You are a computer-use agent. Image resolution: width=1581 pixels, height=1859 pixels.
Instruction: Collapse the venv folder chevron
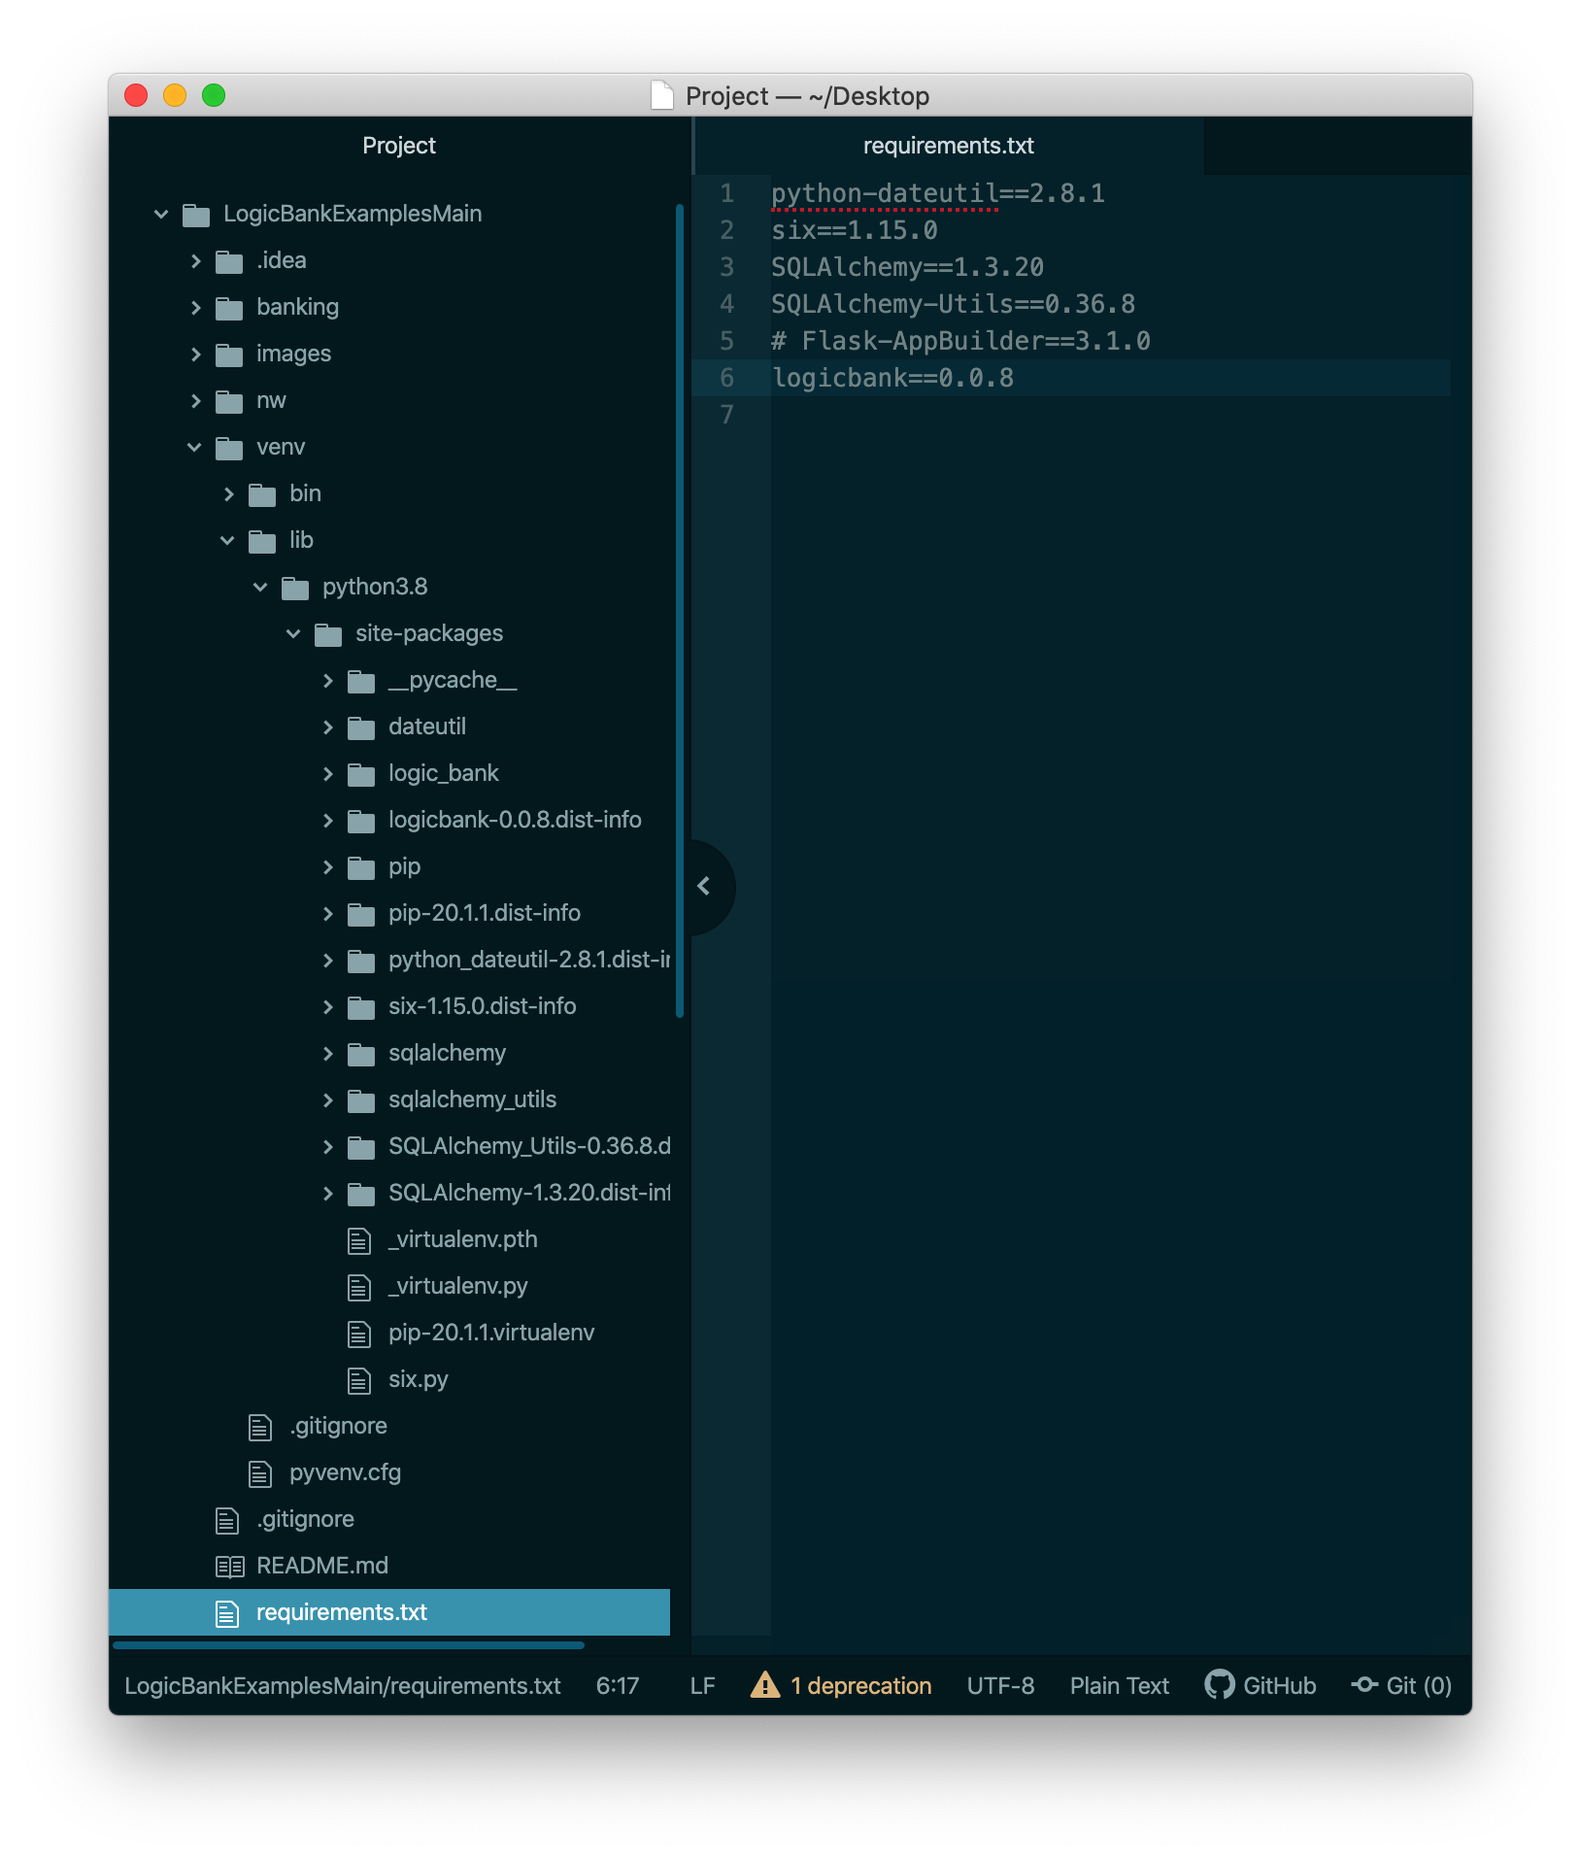(194, 447)
